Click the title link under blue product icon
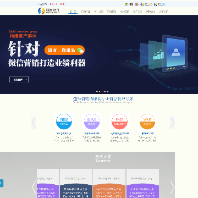The image size is (198, 198). coord(64,134)
